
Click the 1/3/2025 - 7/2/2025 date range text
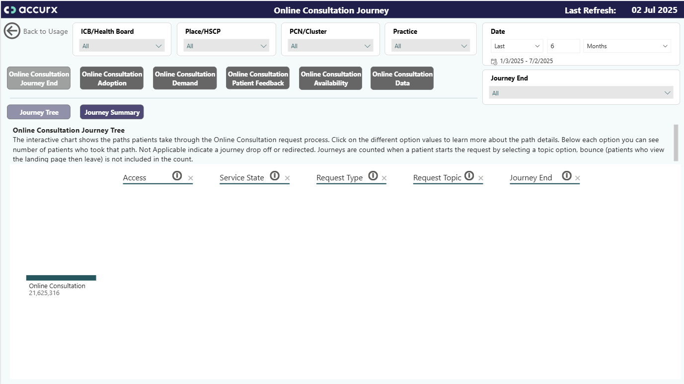pos(527,61)
